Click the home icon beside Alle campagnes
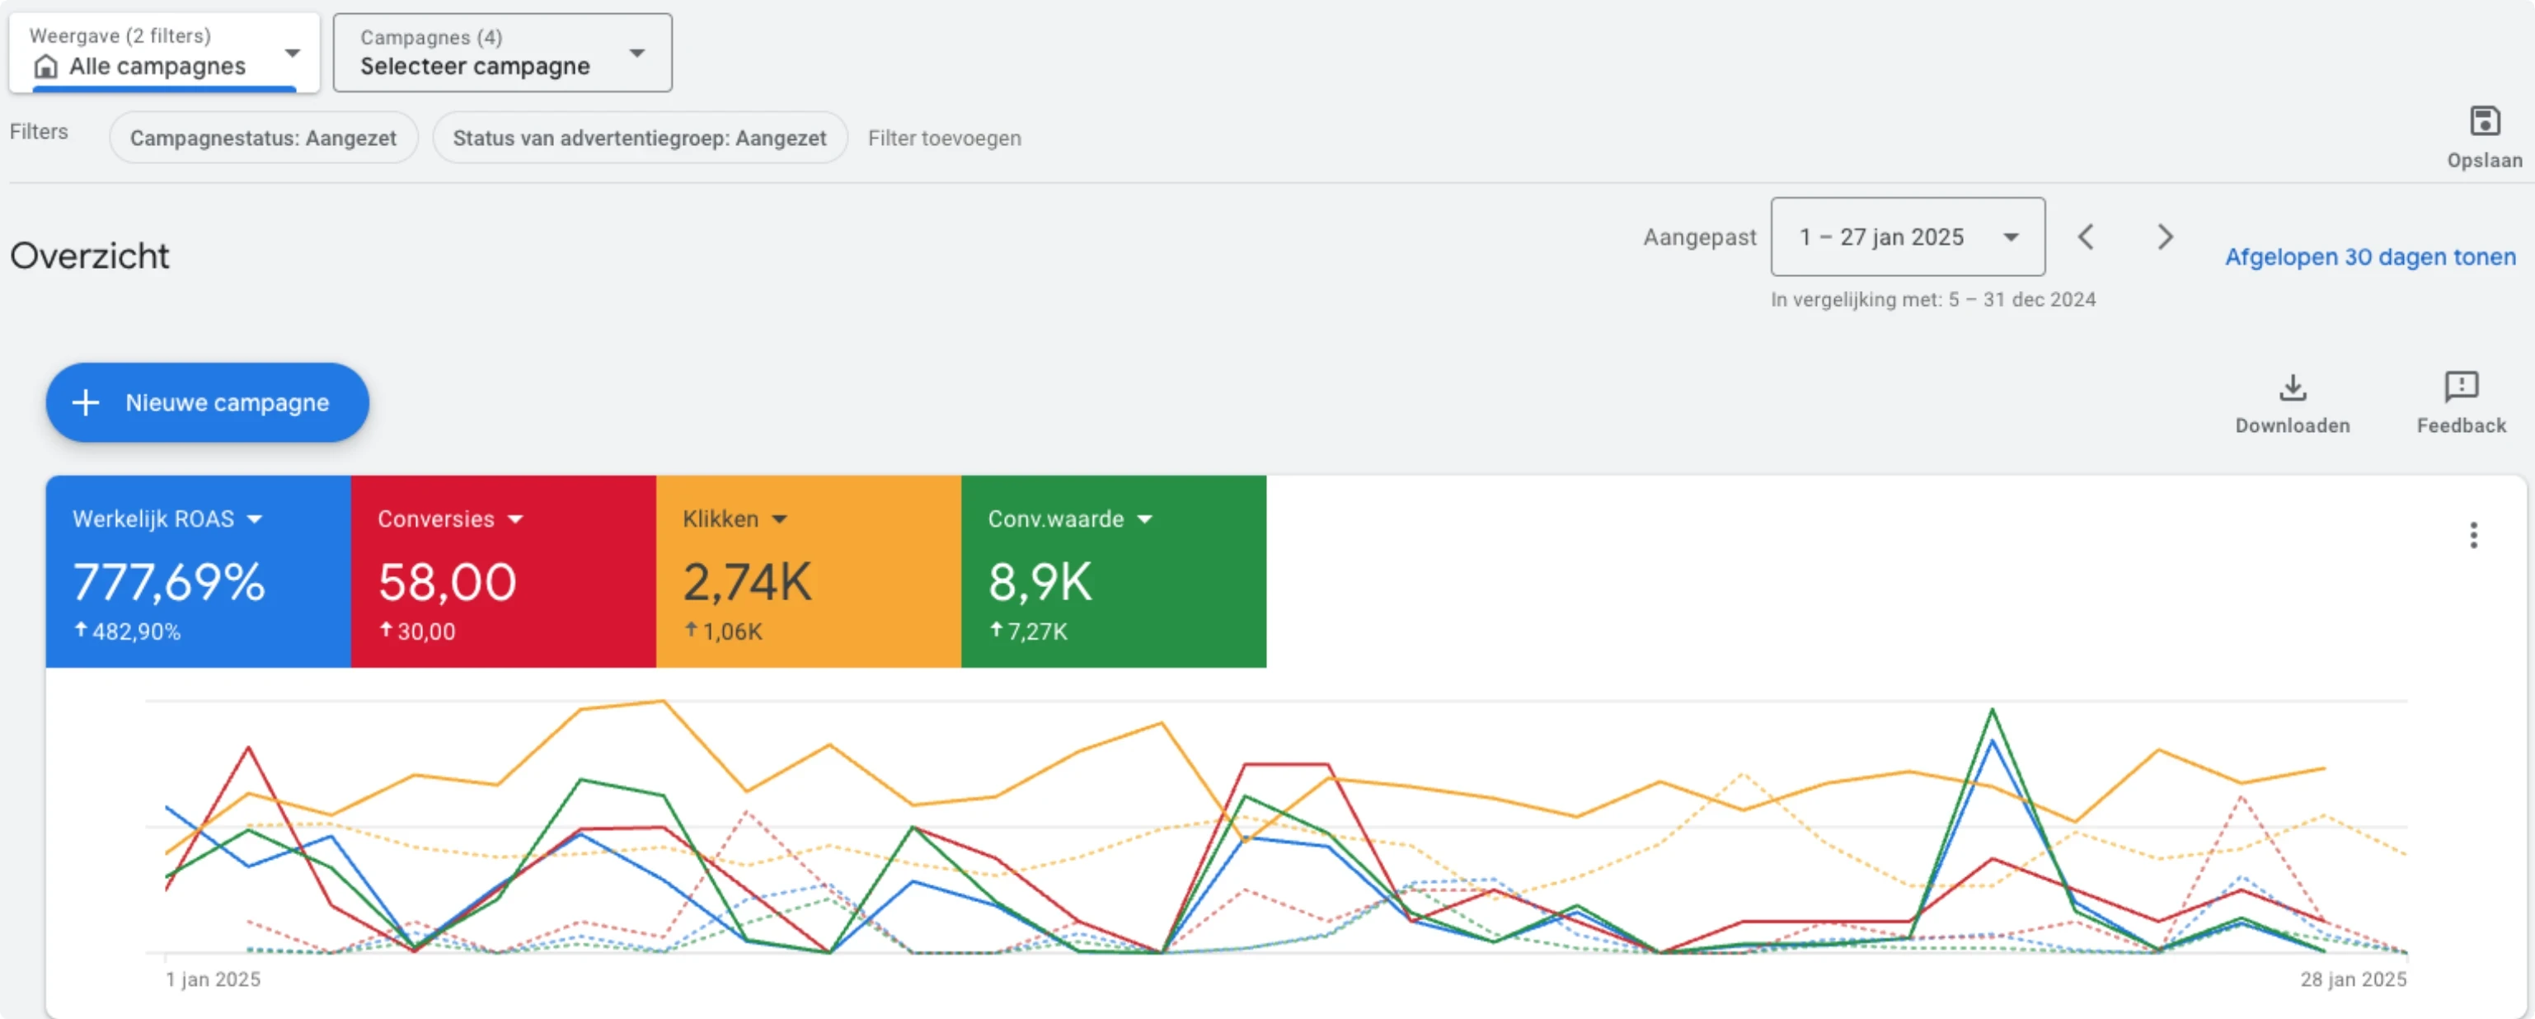The width and height of the screenshot is (2535, 1019). pyautogui.click(x=45, y=67)
